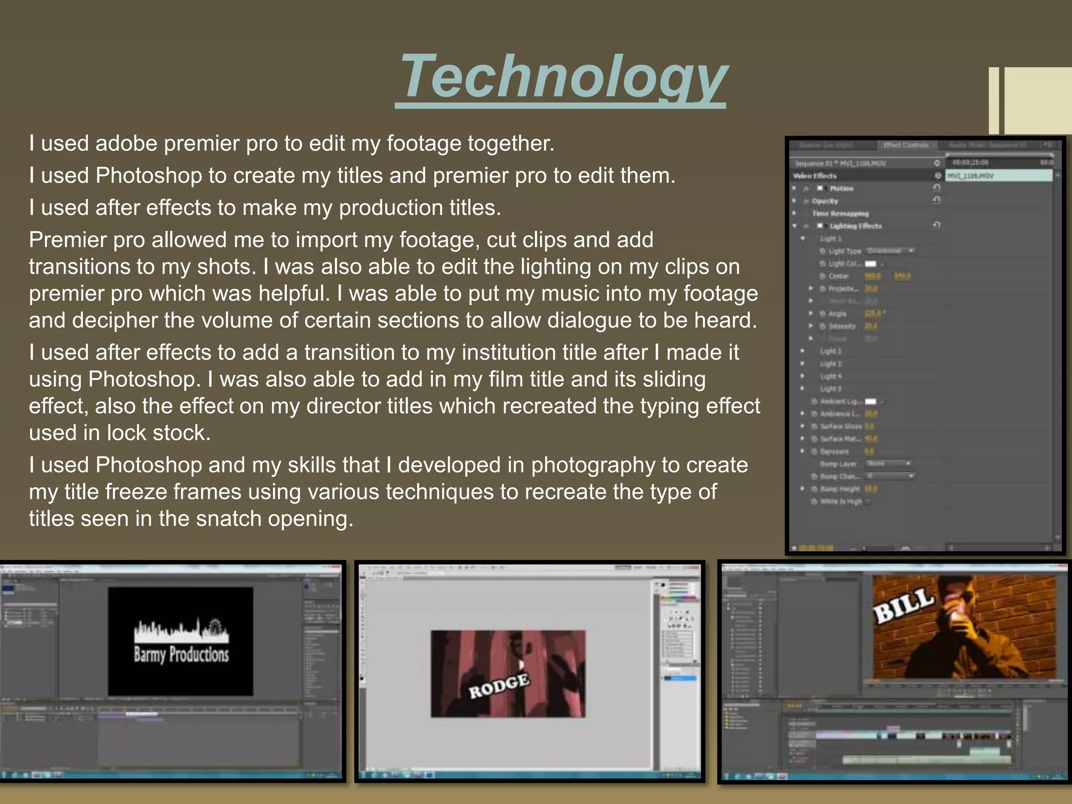Open the Bump Channel R dropdown
The image size is (1072, 804).
click(x=891, y=476)
